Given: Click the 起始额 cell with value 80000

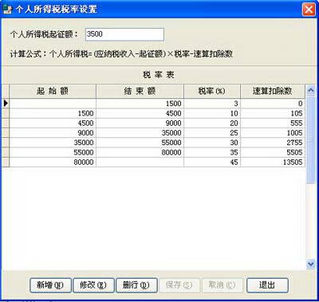Looking at the screenshot, I should pyautogui.click(x=53, y=163).
